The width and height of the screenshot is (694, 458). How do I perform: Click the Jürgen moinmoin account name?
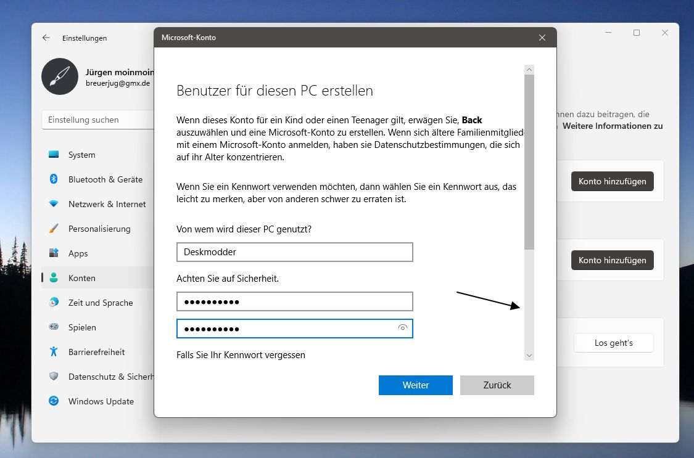(120, 72)
